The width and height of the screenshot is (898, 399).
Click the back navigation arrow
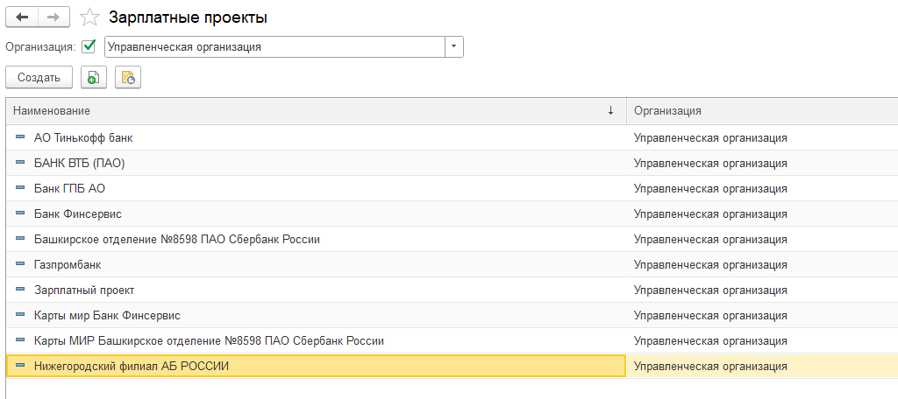(x=22, y=17)
